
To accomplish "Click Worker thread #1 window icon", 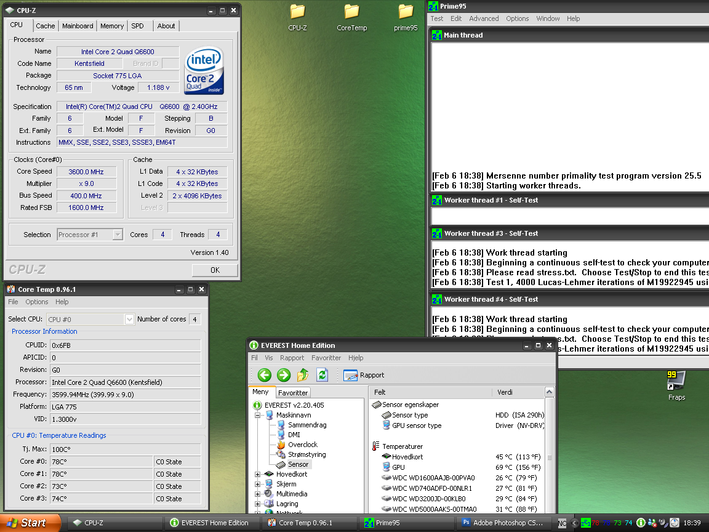I will tap(437, 200).
